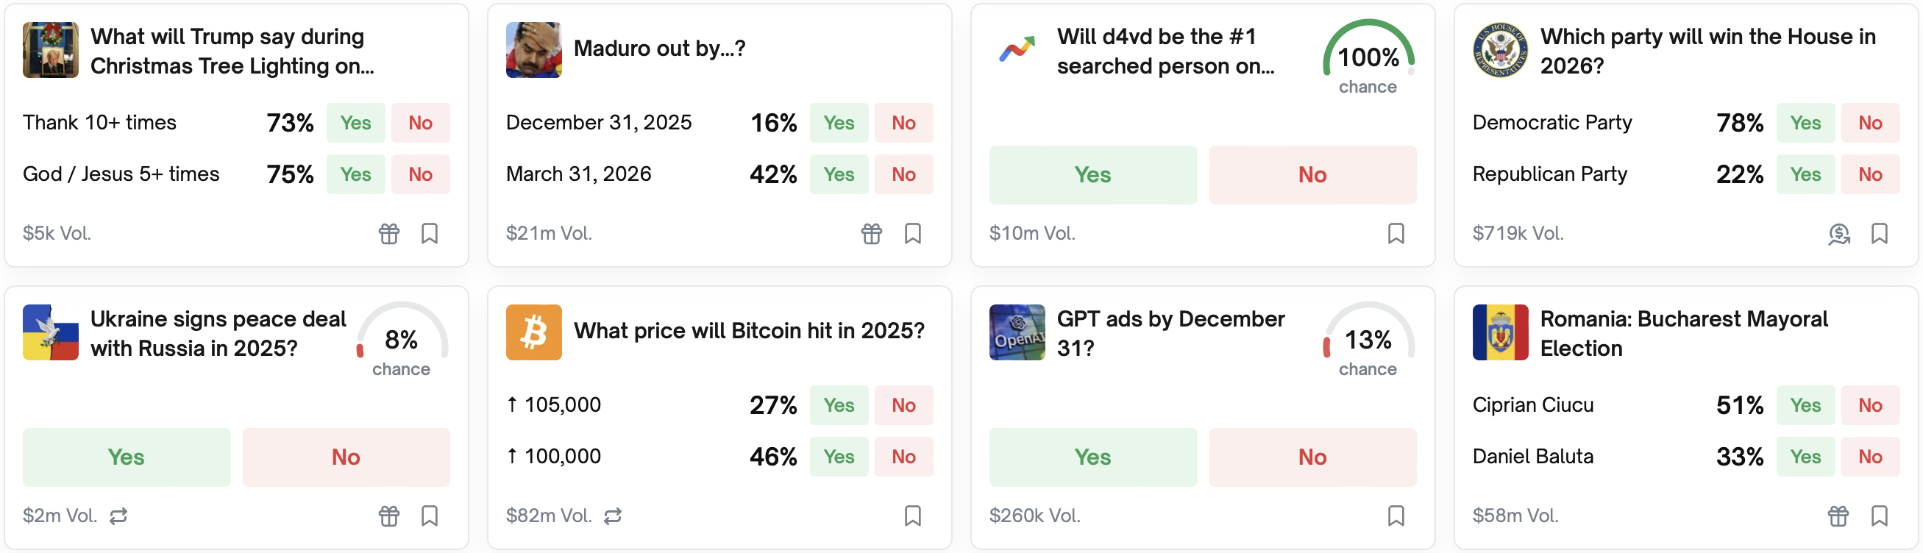Screen dimensions: 1923x553
Task: Select Yes for Thank 10+ times outcome
Action: click(355, 122)
